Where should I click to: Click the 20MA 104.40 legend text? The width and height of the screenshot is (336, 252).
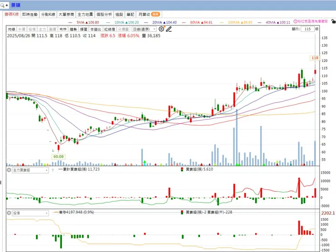coord(164,23)
